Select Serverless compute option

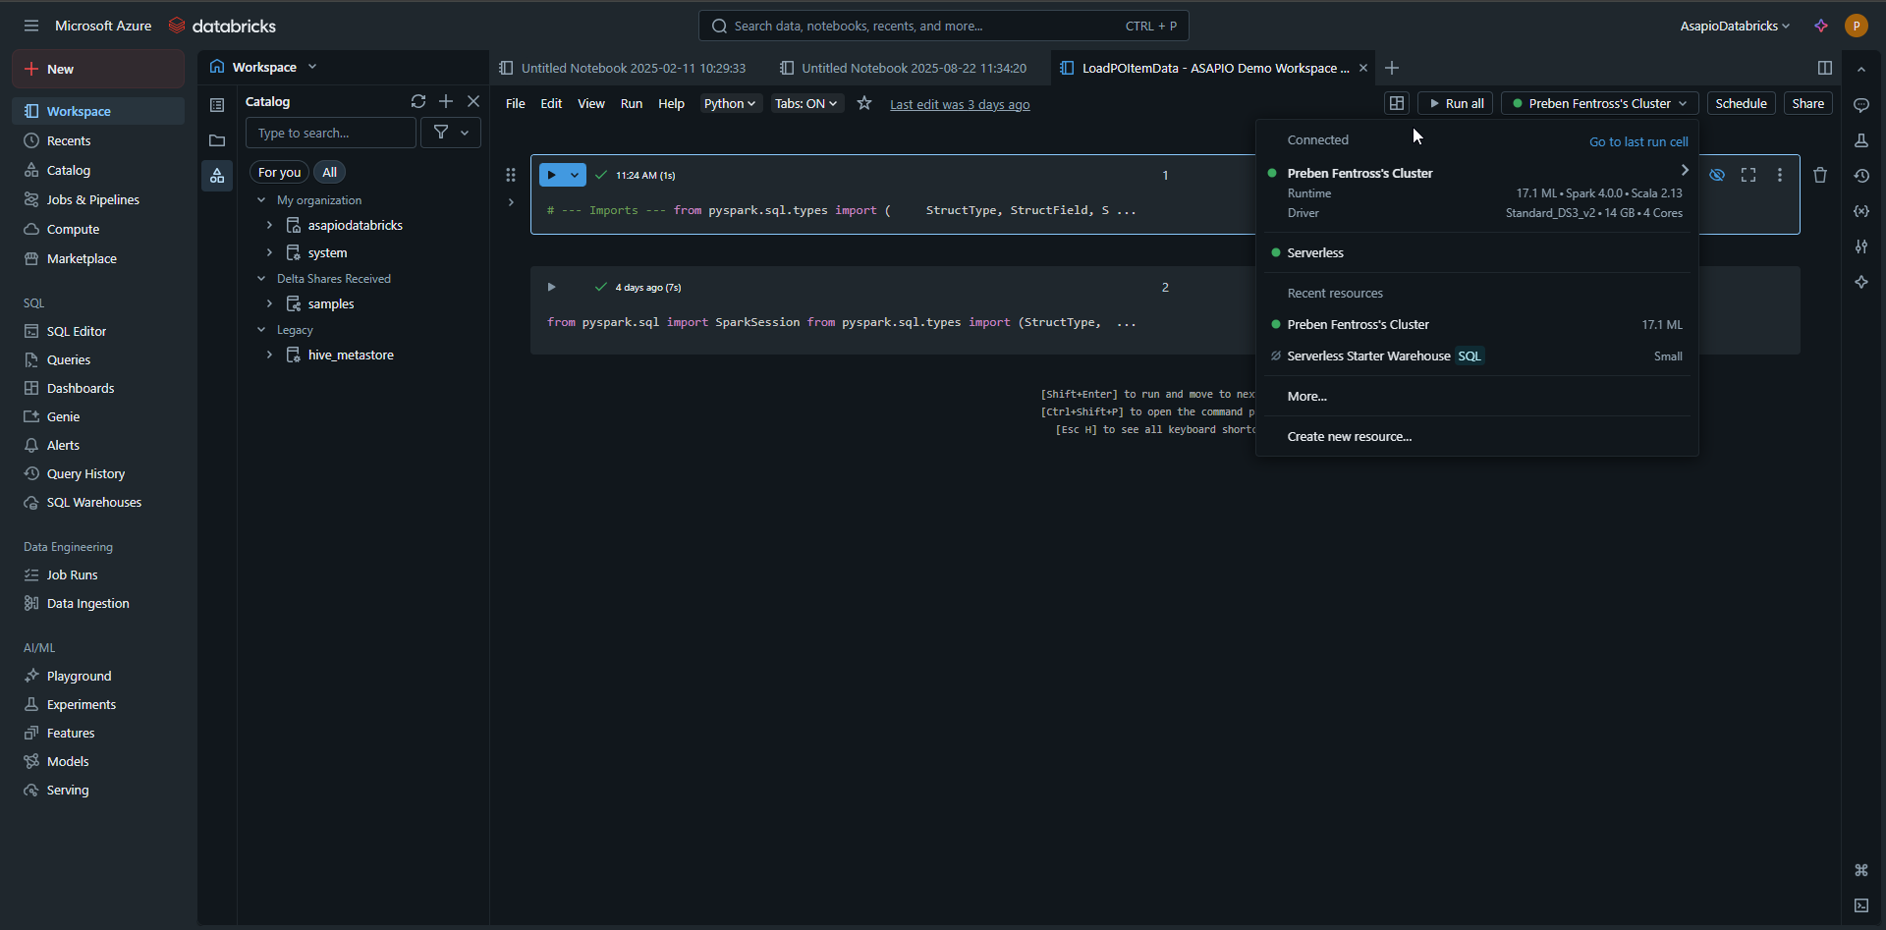(x=1476, y=252)
